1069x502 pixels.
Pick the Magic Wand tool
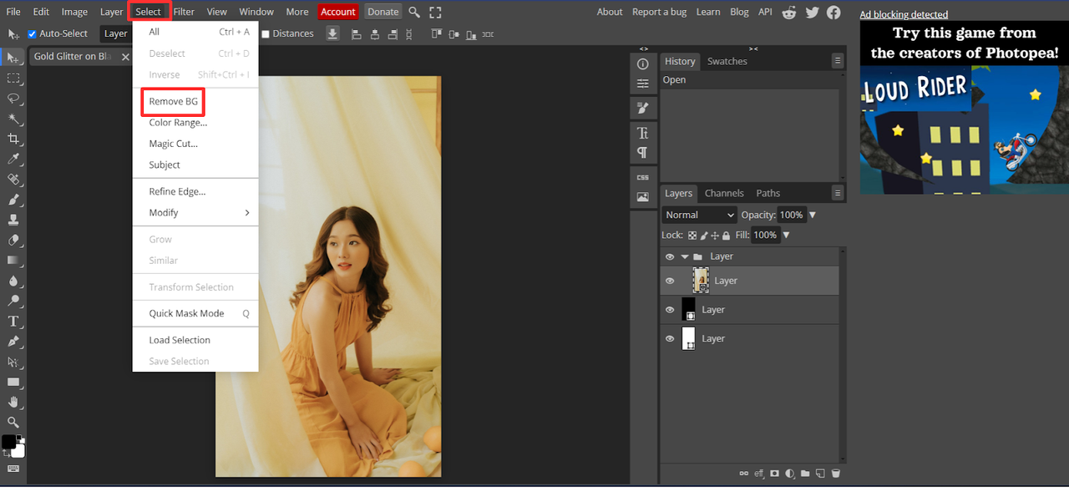pyautogui.click(x=13, y=119)
